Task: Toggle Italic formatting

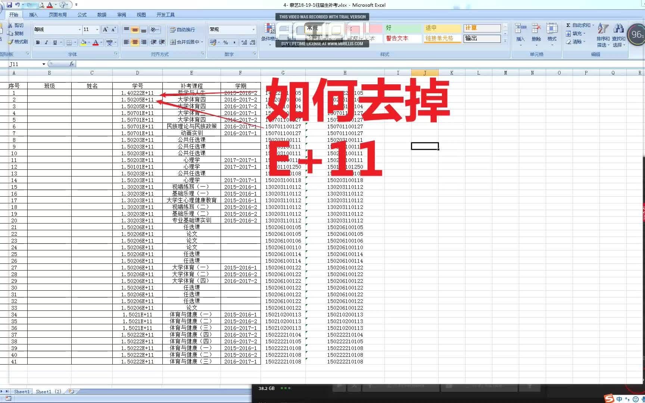Action: (46, 42)
